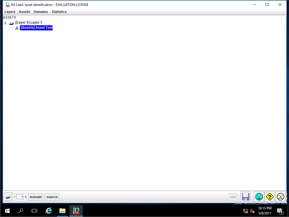Click the level number input field
The image size is (289, 217).
[20, 197]
